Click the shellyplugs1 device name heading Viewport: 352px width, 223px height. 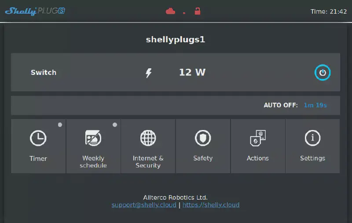pyautogui.click(x=176, y=40)
